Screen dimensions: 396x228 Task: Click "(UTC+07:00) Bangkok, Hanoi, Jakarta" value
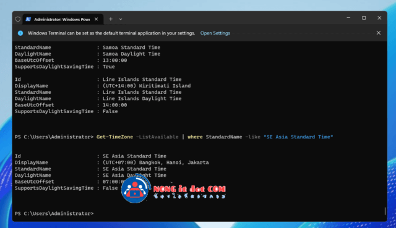155,163
